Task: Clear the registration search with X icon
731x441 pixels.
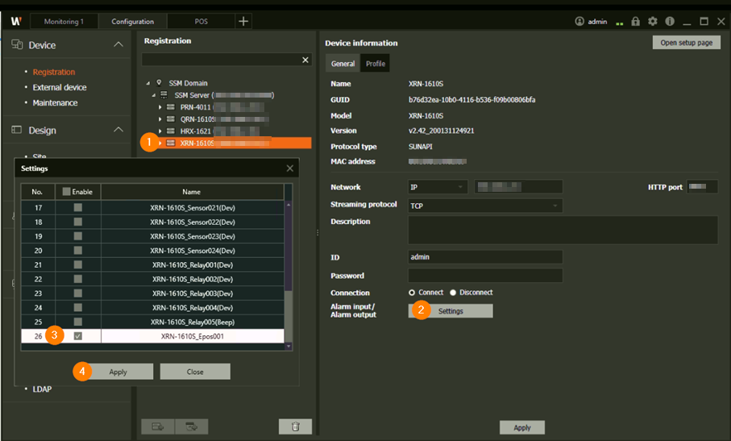Action: (x=305, y=60)
